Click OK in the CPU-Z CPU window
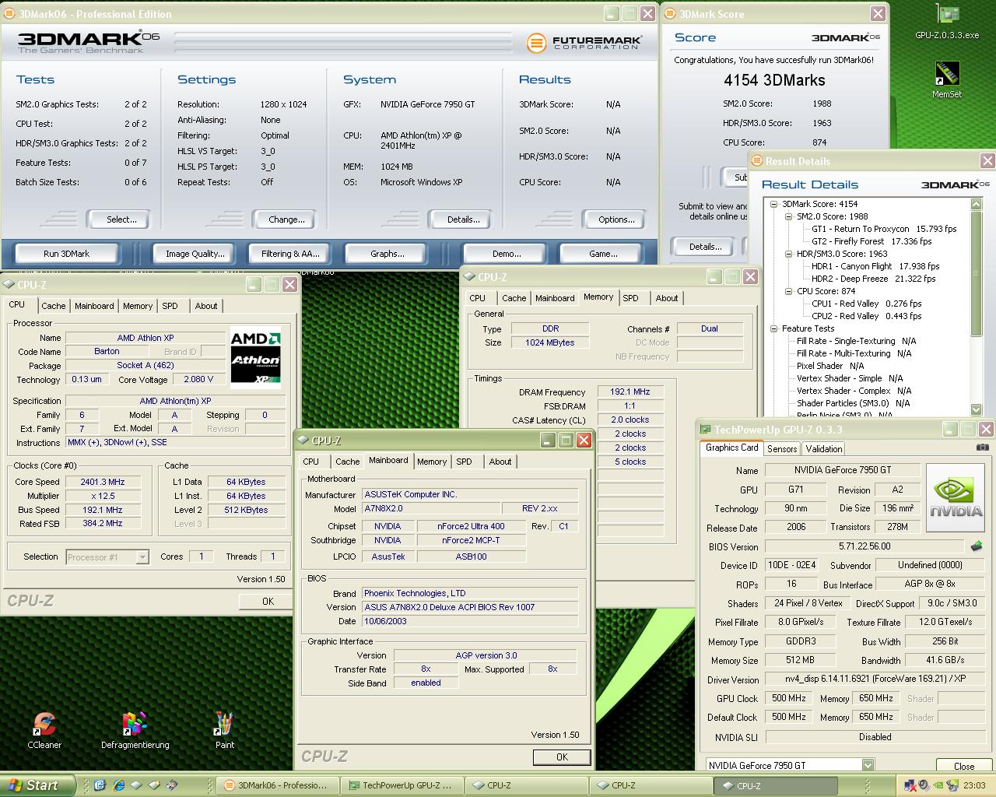 tap(268, 601)
